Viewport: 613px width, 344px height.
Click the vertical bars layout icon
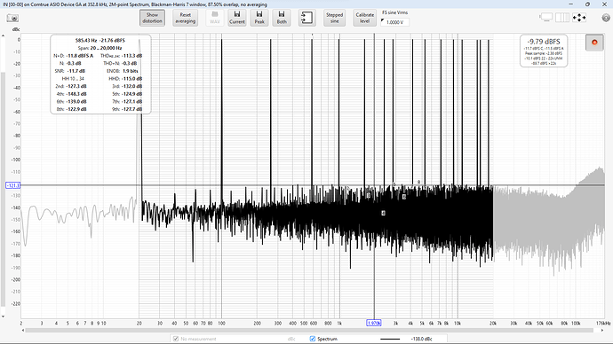tap(562, 18)
